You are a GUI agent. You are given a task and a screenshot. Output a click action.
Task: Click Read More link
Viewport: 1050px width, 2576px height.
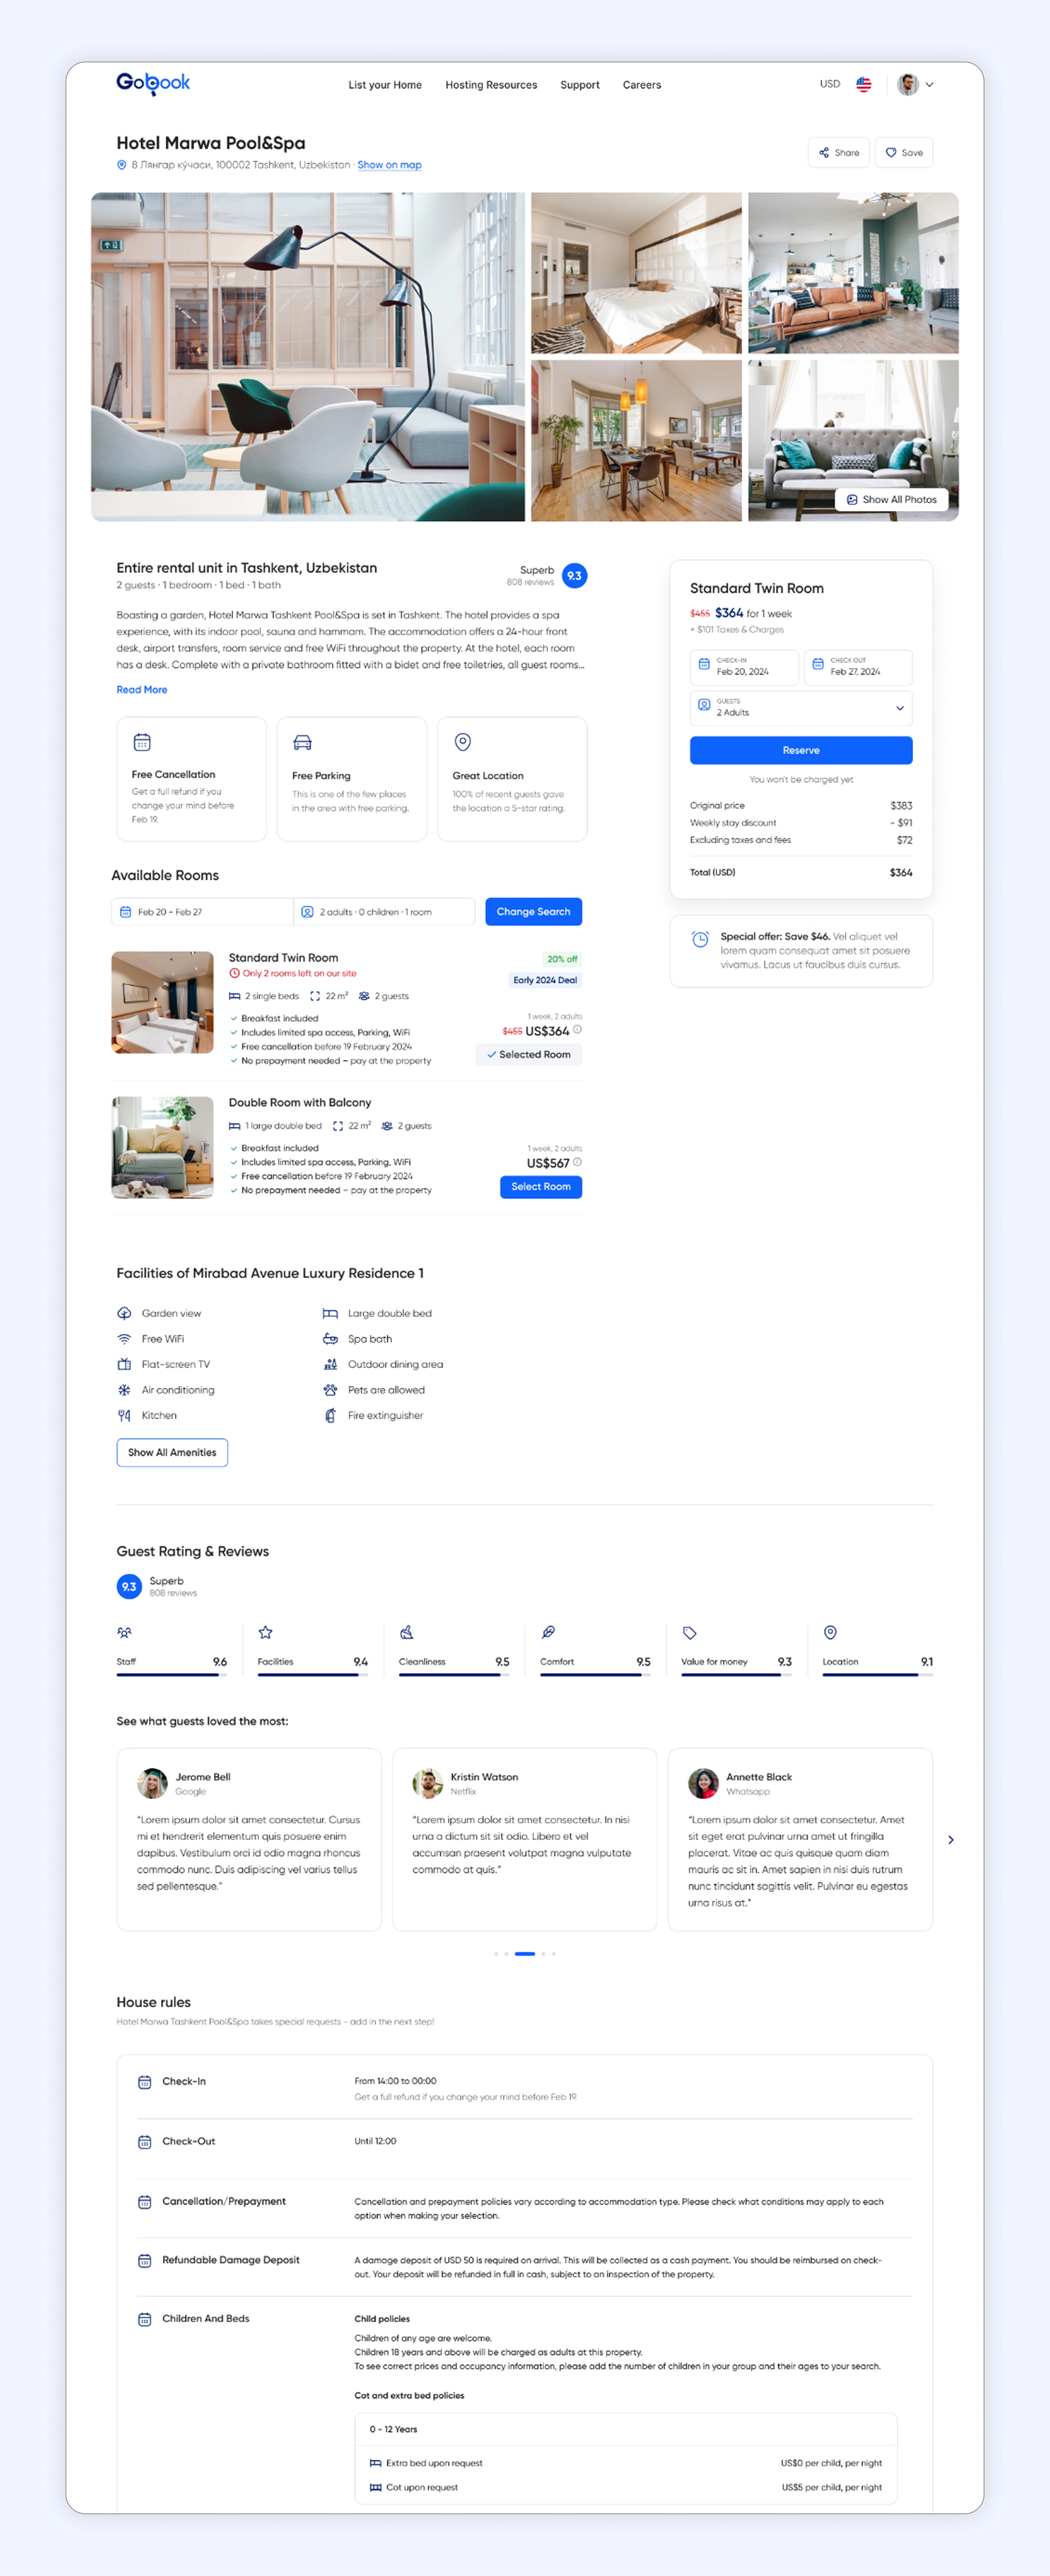pos(142,690)
